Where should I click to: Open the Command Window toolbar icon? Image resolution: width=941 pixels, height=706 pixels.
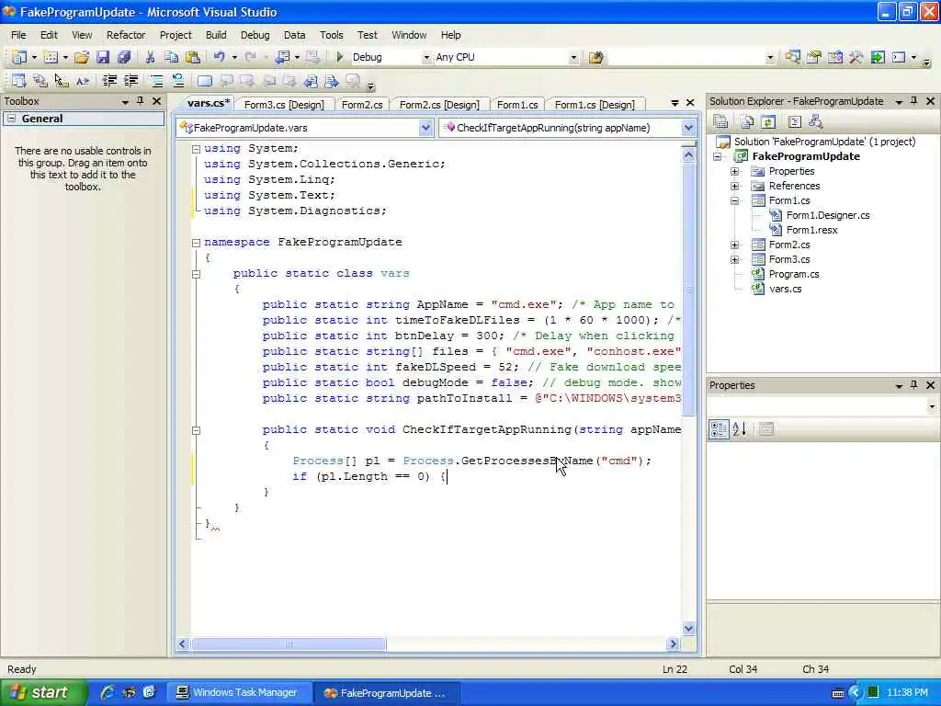tap(899, 58)
